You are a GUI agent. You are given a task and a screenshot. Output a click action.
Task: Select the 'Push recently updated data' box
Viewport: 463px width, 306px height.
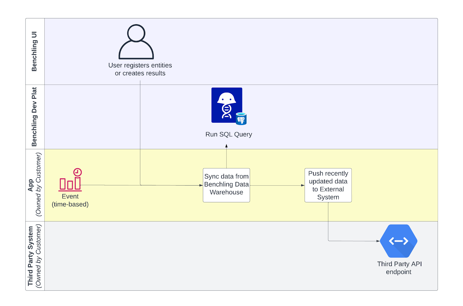[x=328, y=185]
